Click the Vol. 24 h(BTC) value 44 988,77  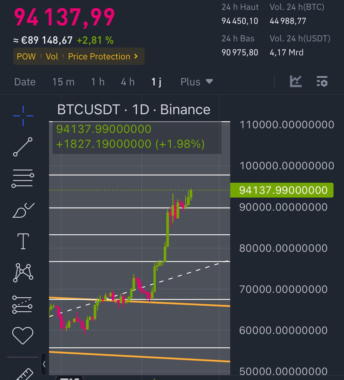point(288,21)
